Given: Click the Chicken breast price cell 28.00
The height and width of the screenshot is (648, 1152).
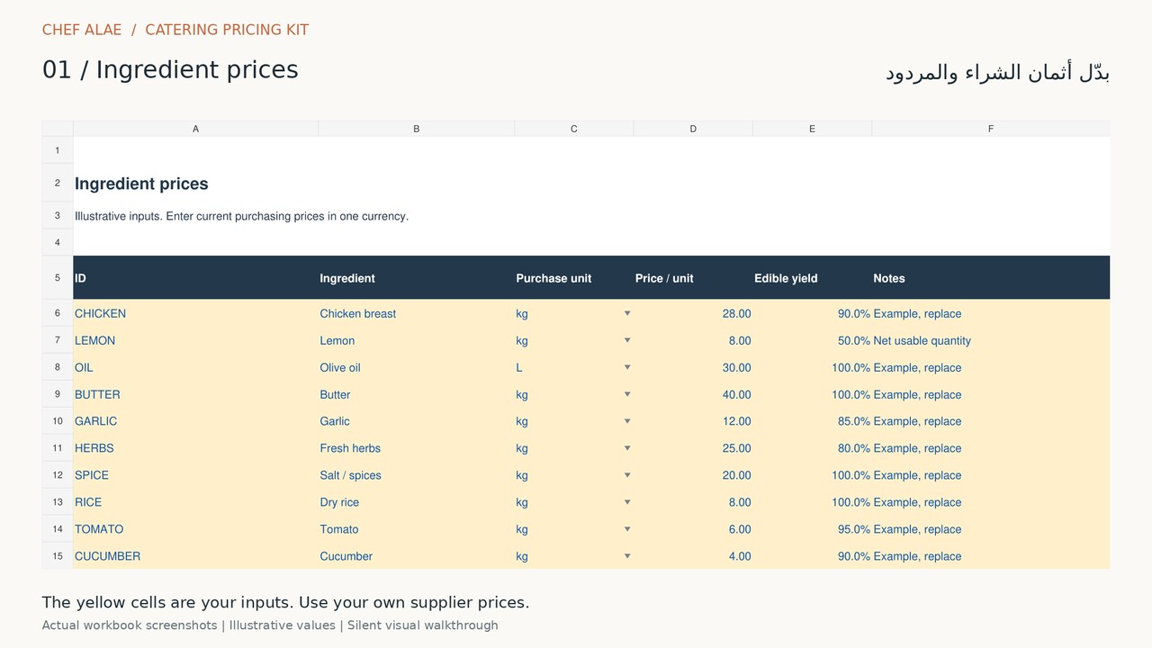Looking at the screenshot, I should point(693,313).
